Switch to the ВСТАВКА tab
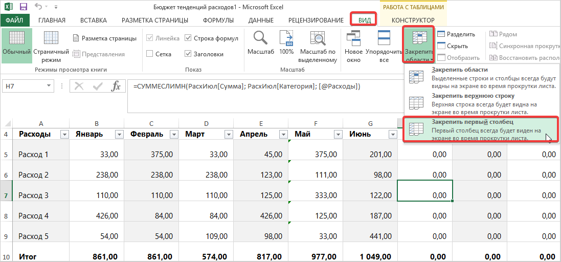Image resolution: width=561 pixels, height=262 pixels. (x=94, y=20)
